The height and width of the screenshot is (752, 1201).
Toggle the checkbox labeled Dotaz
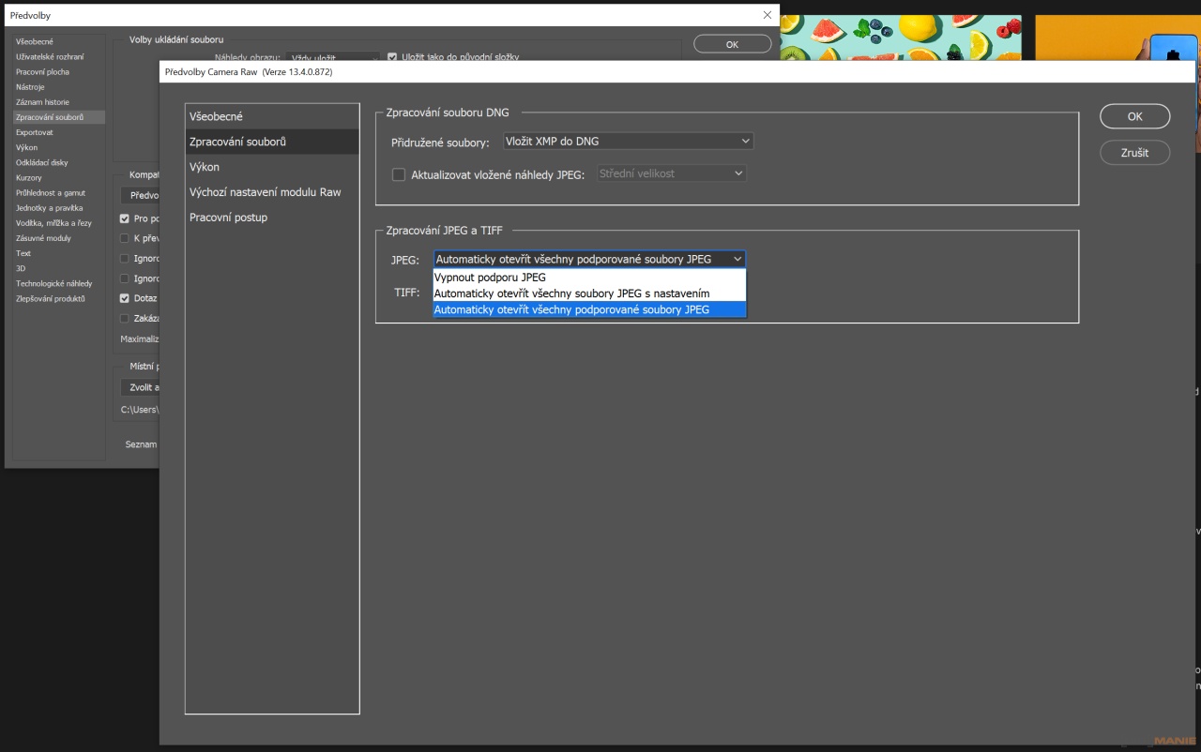coord(125,298)
